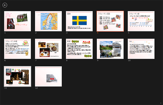Screen dimensions: 163x105
Task: Select slide 11 Christmas night photos
Action: pyautogui.click(x=18, y=77)
